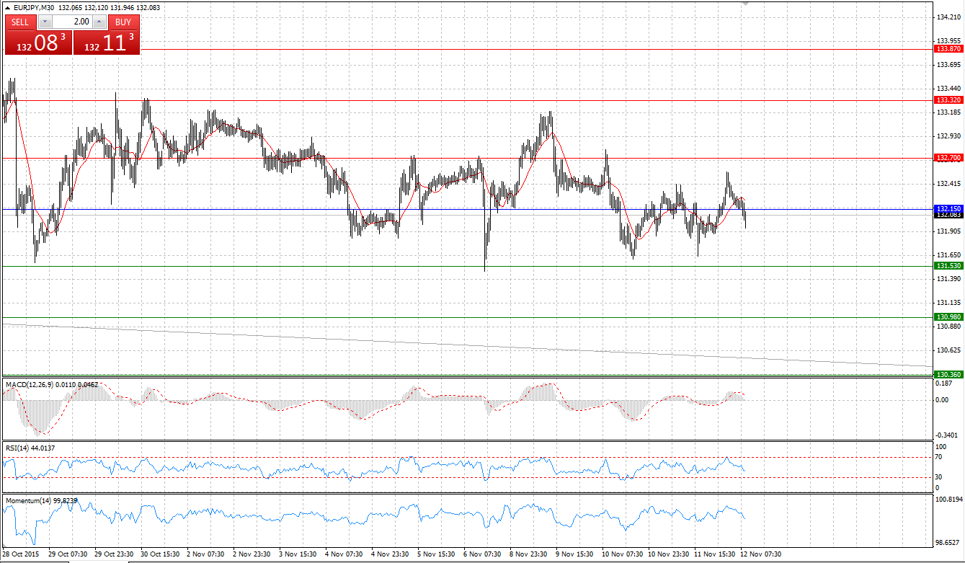
Task: Click the 132.083 current price label
Action: pyautogui.click(x=948, y=215)
